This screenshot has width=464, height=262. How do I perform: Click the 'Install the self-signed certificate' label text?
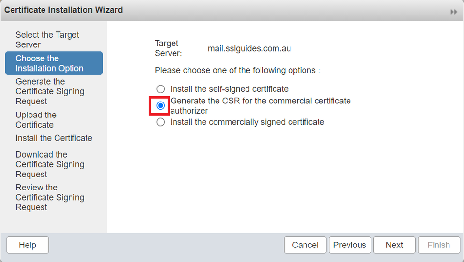coord(229,89)
